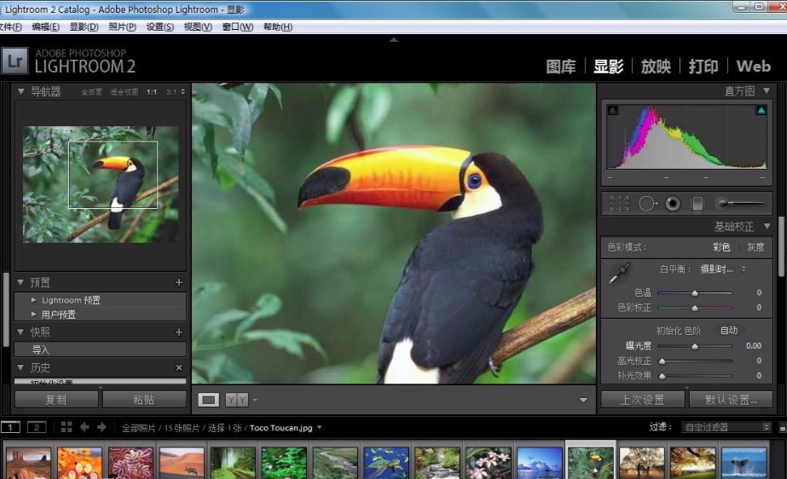This screenshot has width=787, height=479.
Task: Set navigator zoom to 1:1
Action: tap(152, 92)
